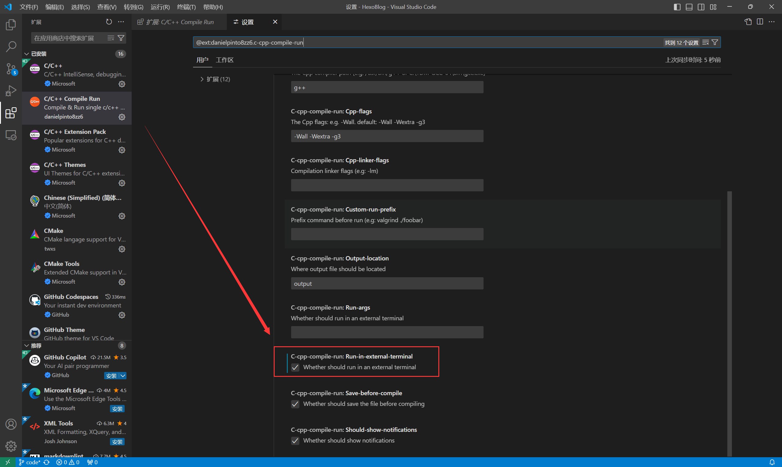
Task: Manage C/C++ Extension Pack gear
Action: 122,150
